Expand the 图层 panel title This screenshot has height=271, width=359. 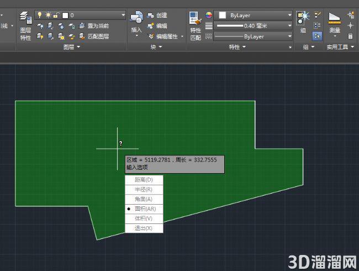(72, 47)
